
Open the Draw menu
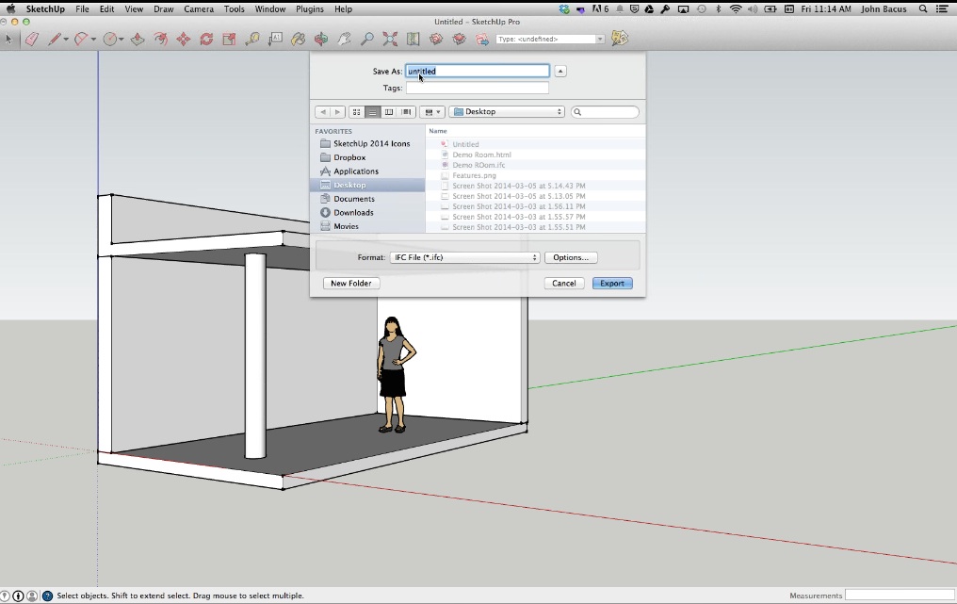pyautogui.click(x=164, y=9)
